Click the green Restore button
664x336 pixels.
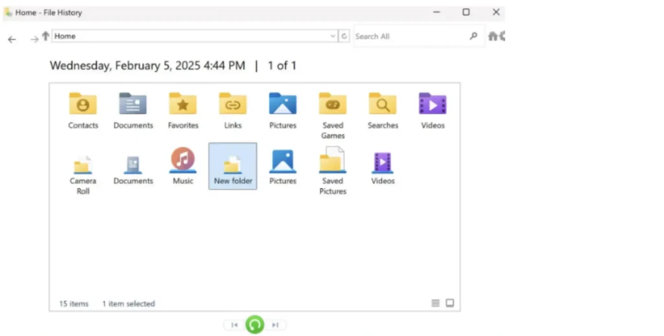tap(255, 324)
